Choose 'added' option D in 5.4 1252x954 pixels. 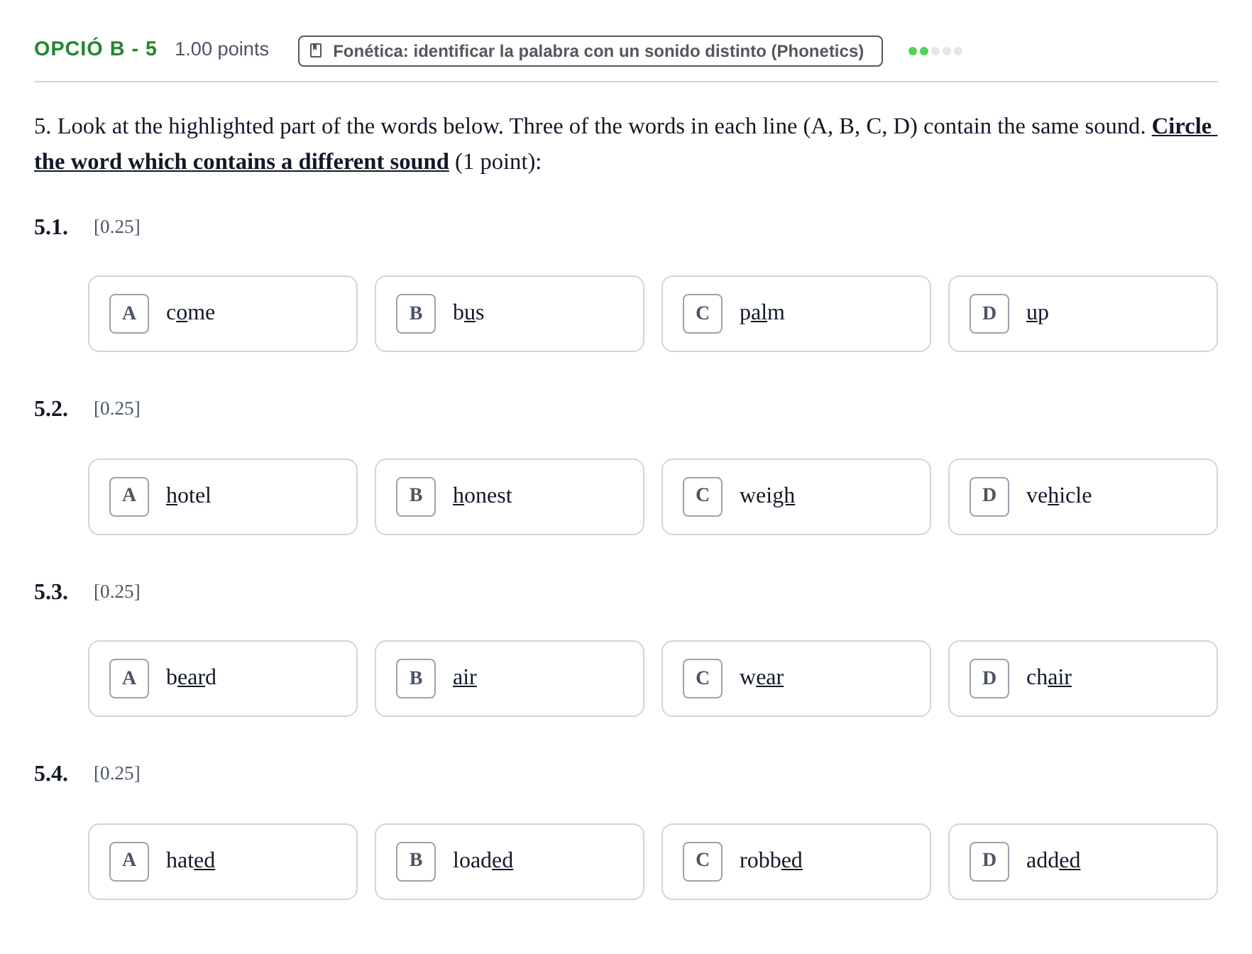(1083, 862)
